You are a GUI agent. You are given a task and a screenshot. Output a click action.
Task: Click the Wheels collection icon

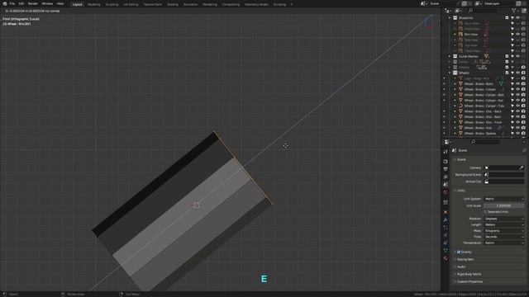pos(455,73)
